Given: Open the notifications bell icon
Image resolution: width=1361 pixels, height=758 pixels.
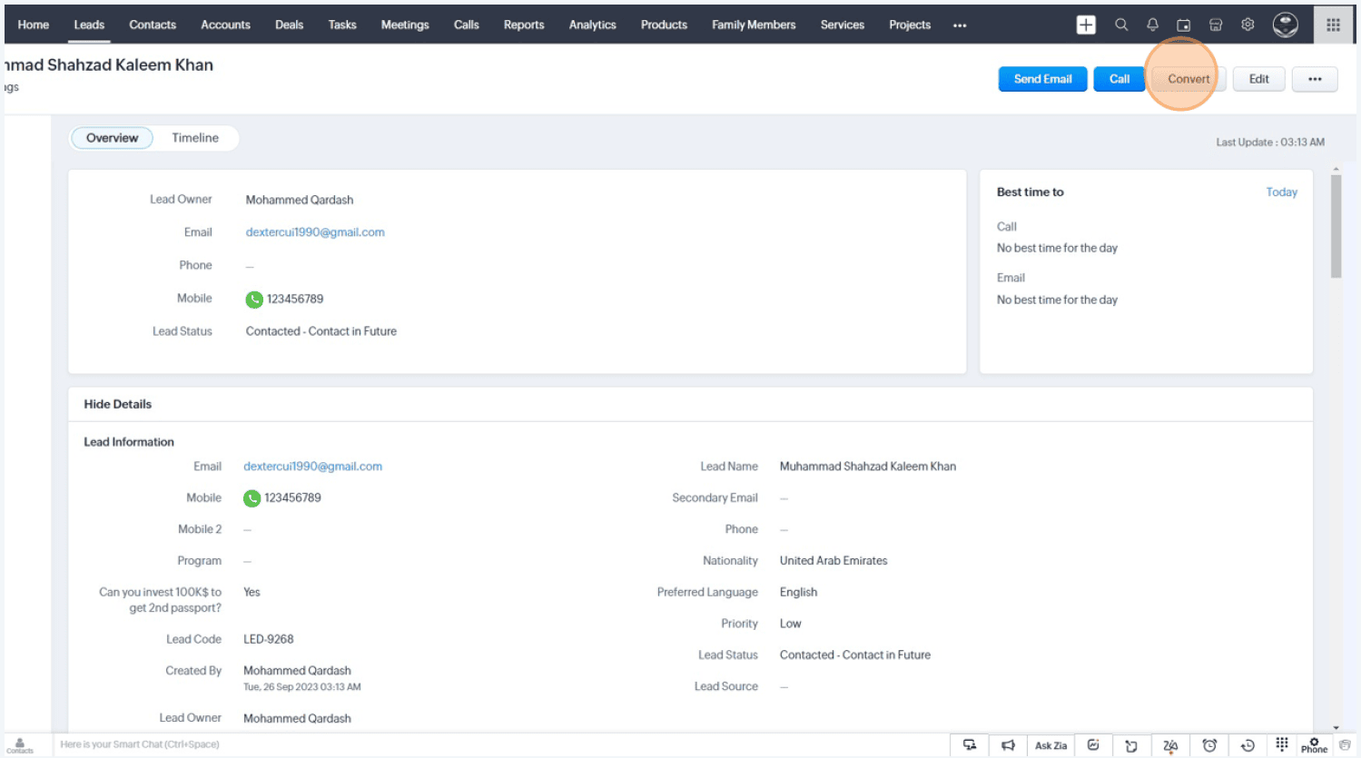Looking at the screenshot, I should [1152, 25].
